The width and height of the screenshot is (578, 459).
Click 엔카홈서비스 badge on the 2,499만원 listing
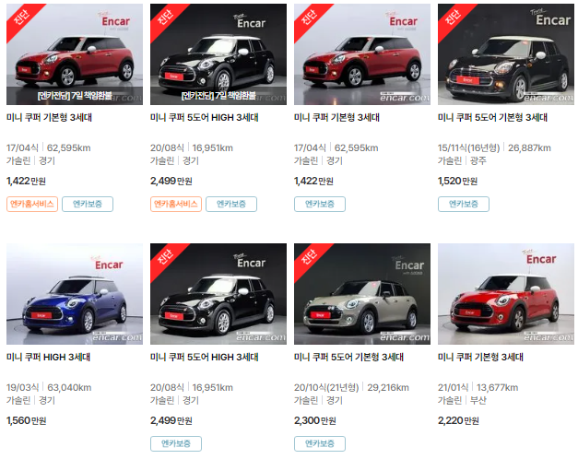[176, 204]
